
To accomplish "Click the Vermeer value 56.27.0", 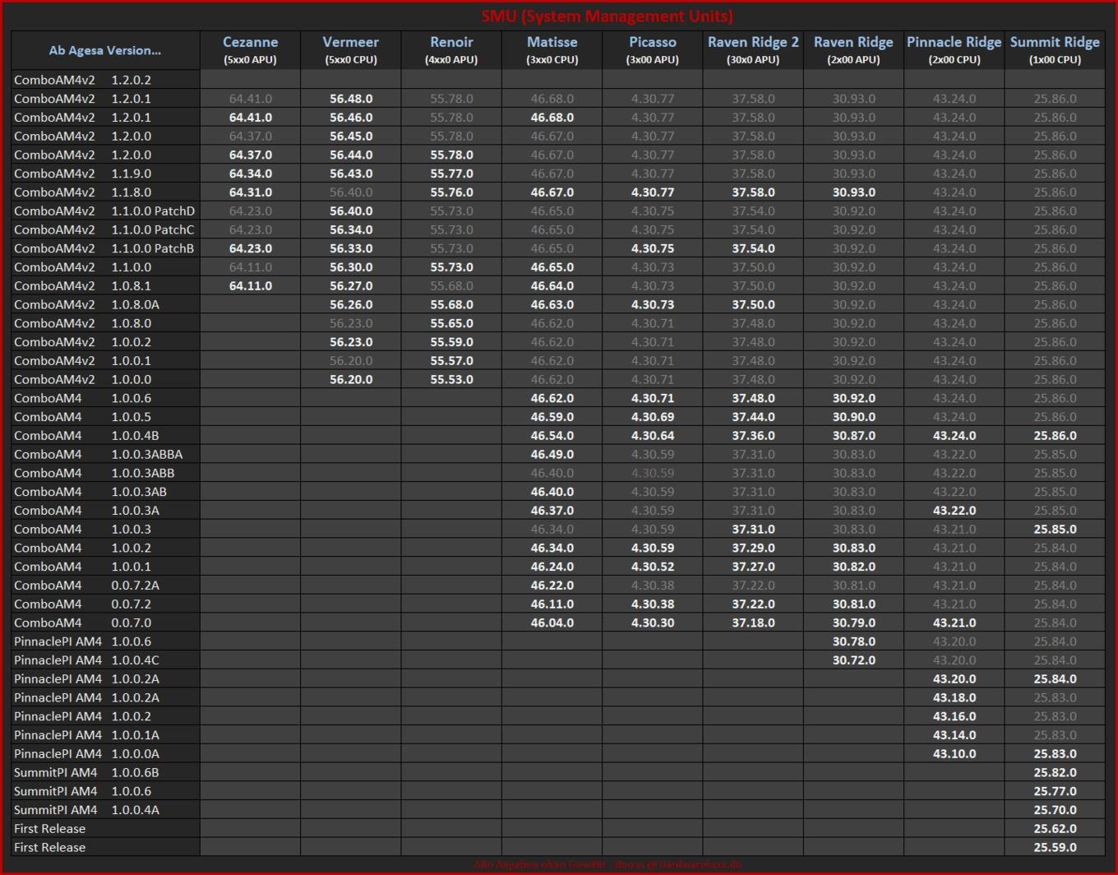I will tap(351, 286).
